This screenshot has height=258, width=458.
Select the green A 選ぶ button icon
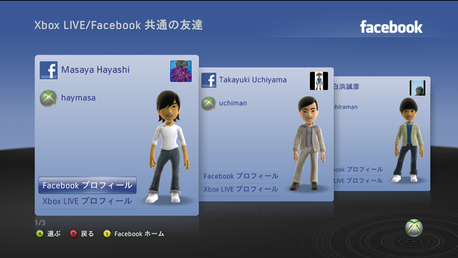pos(39,234)
